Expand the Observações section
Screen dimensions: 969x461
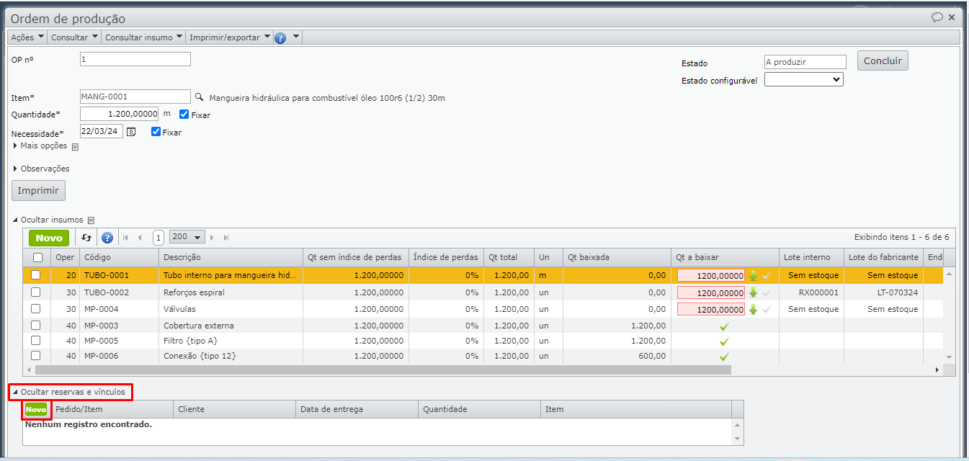41,169
